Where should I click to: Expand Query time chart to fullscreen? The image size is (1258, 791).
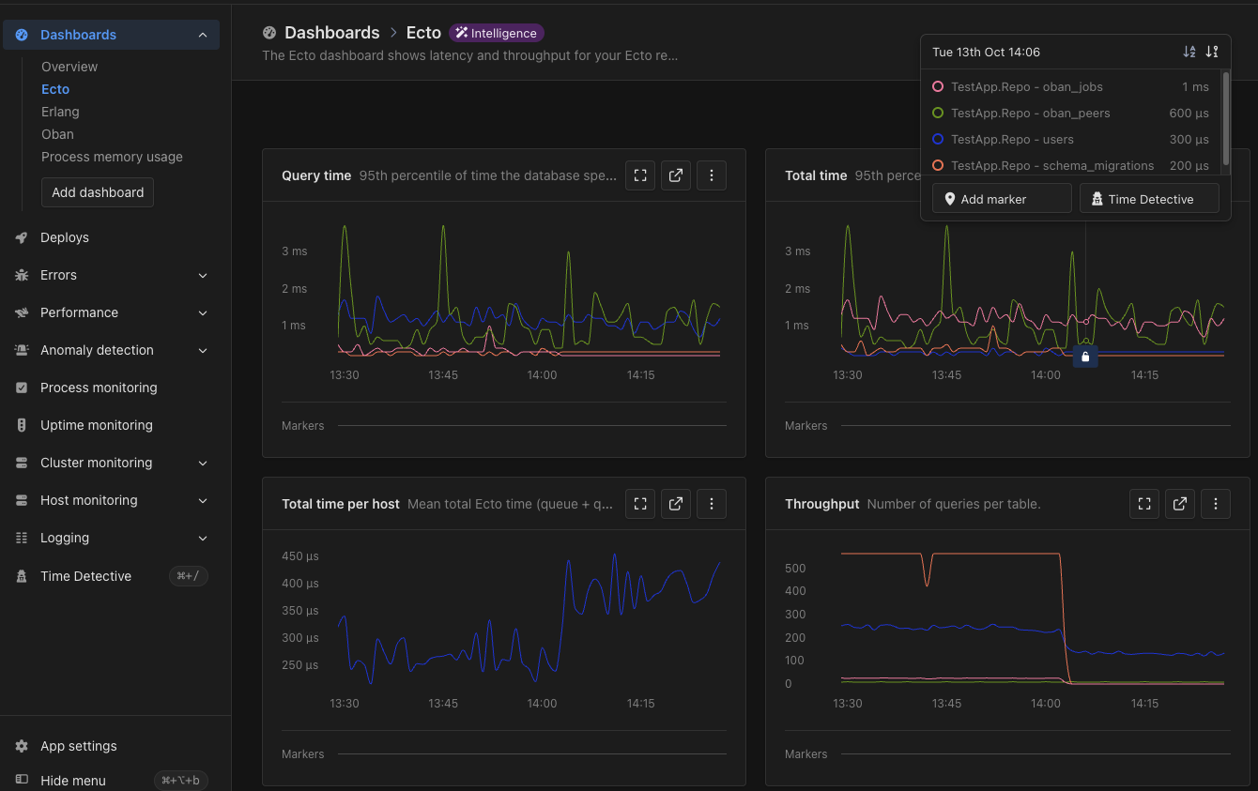click(x=640, y=175)
